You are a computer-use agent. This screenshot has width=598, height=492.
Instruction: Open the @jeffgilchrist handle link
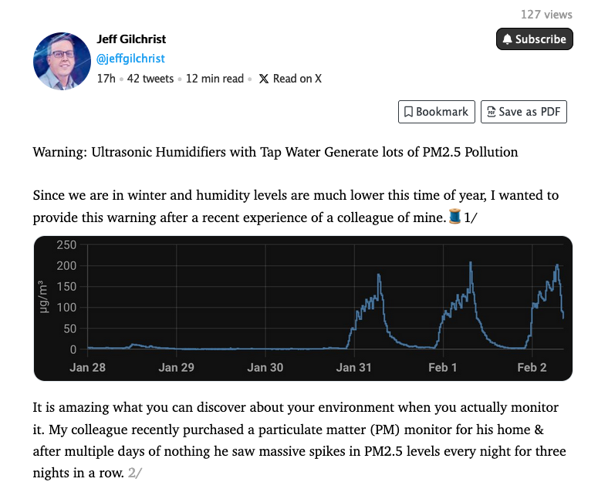click(x=130, y=59)
